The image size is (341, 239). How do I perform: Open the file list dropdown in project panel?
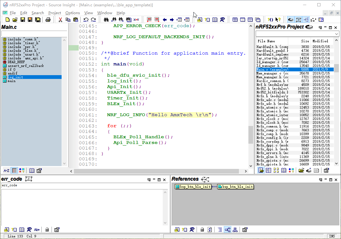pyautogui.click(x=337, y=34)
